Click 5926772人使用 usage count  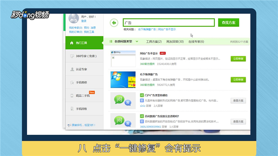click(166, 85)
